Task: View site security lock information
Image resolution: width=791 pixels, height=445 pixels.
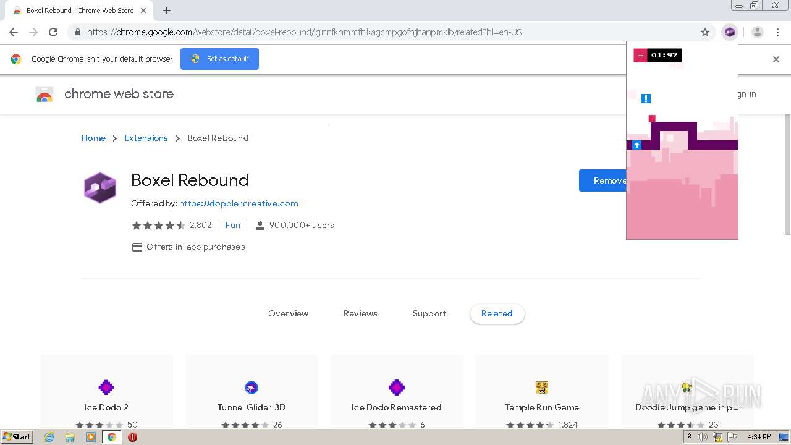Action: [77, 32]
